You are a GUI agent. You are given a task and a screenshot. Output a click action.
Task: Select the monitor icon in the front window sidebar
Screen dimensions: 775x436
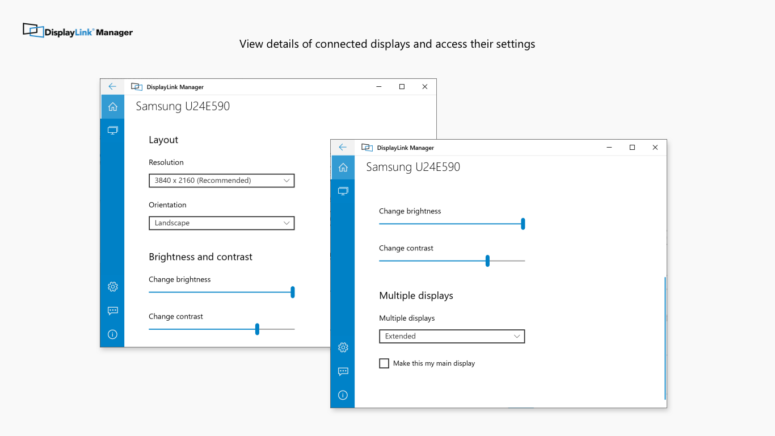tap(343, 191)
